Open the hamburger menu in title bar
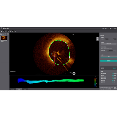 pos(110,28)
